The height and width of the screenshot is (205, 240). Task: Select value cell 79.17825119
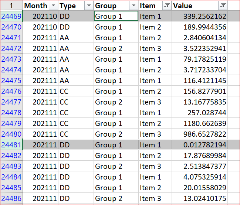200,59
